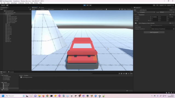Screen dimensions: 175x98
Task: Open the GameObject menu
Action: pos(14,3)
